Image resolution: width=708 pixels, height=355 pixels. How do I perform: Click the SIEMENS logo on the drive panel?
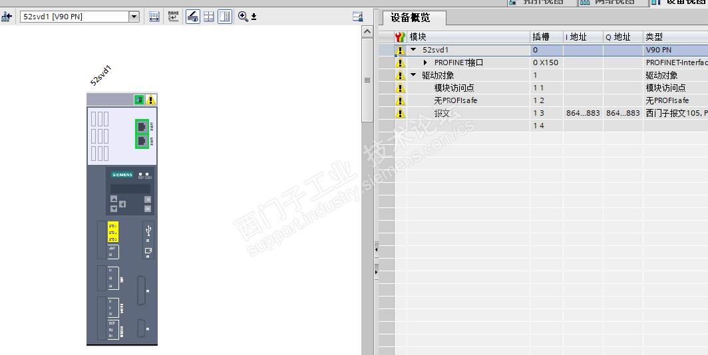click(122, 175)
